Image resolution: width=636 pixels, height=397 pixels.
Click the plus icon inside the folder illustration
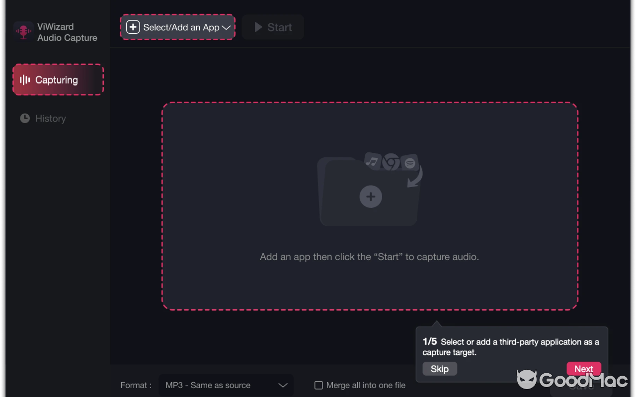click(x=371, y=197)
